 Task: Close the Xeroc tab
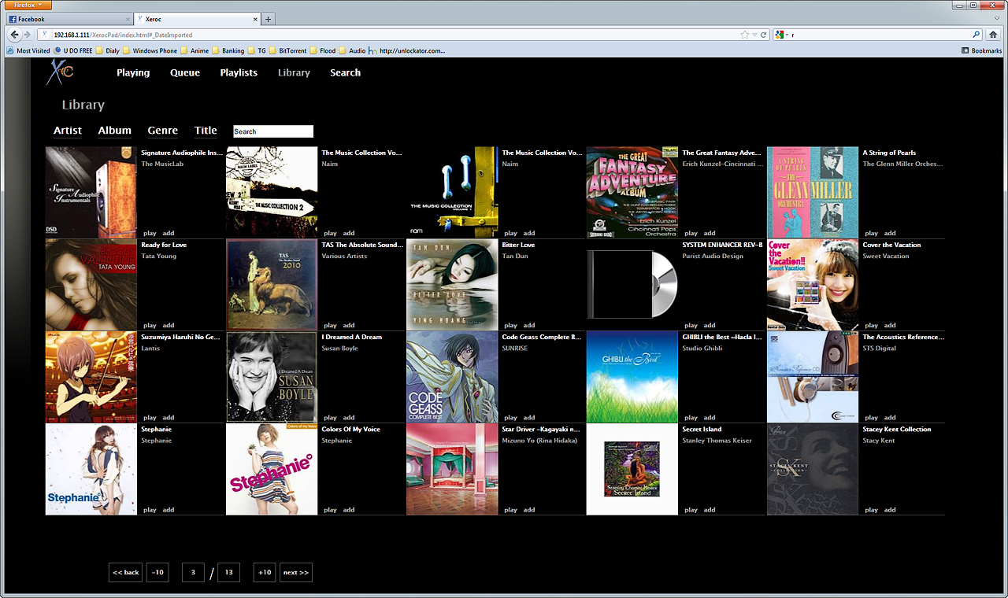tap(254, 19)
